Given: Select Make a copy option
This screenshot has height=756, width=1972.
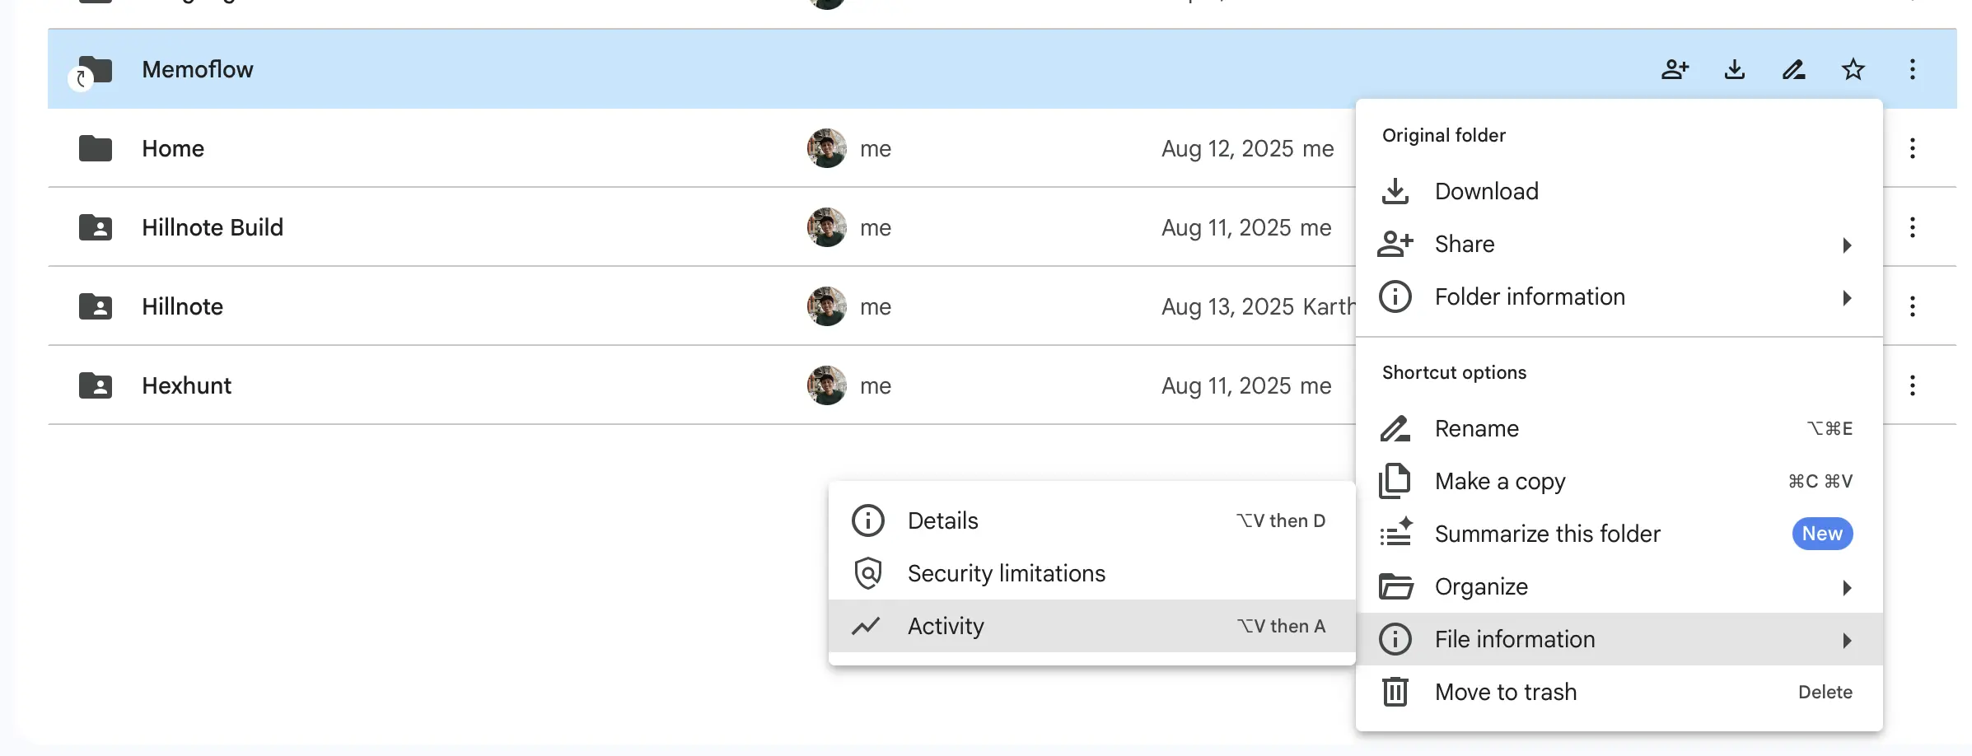Looking at the screenshot, I should click(1499, 482).
